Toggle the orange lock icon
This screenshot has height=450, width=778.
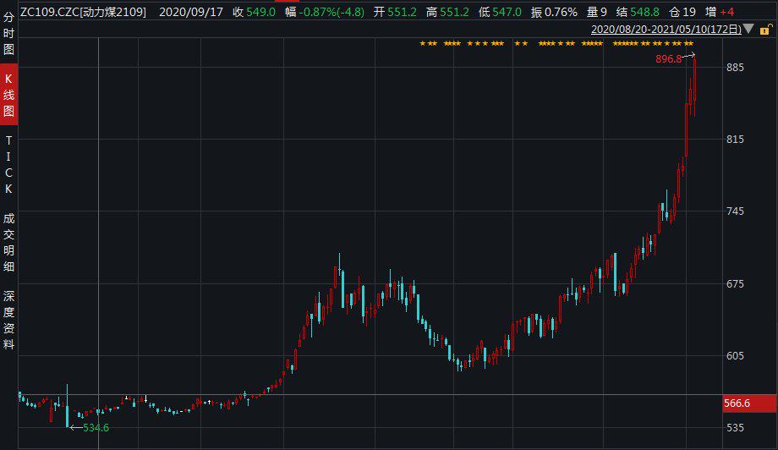[765, 30]
